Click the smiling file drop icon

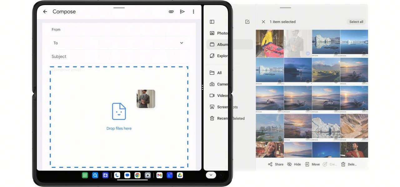119,111
